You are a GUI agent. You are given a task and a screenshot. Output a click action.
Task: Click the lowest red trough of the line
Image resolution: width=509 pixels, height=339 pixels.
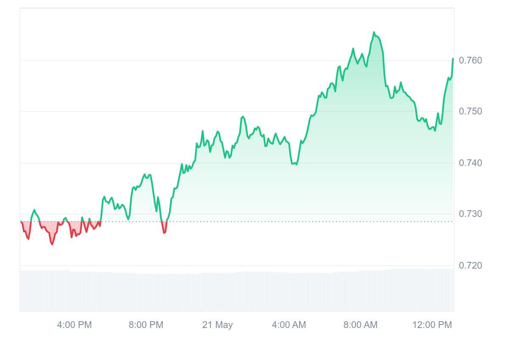(x=52, y=244)
